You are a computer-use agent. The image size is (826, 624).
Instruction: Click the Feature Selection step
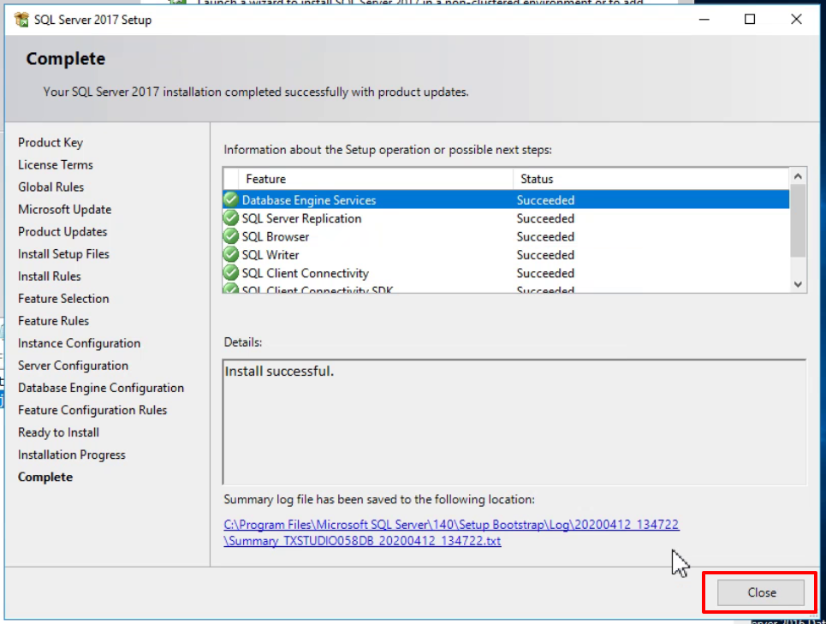[x=63, y=299]
